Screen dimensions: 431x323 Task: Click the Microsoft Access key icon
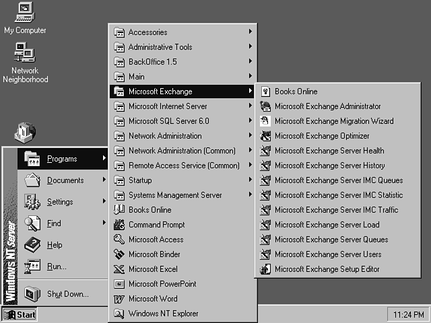(x=119, y=240)
